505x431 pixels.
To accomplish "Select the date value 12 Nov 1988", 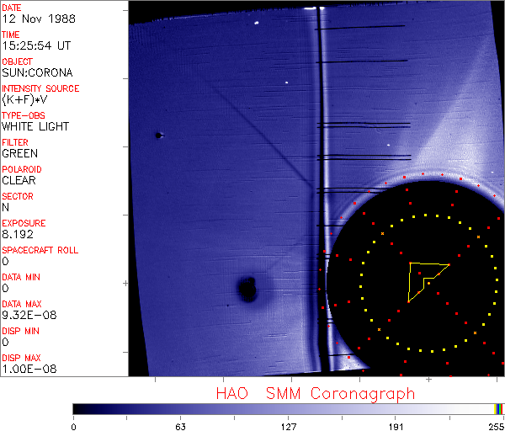I will [39, 19].
